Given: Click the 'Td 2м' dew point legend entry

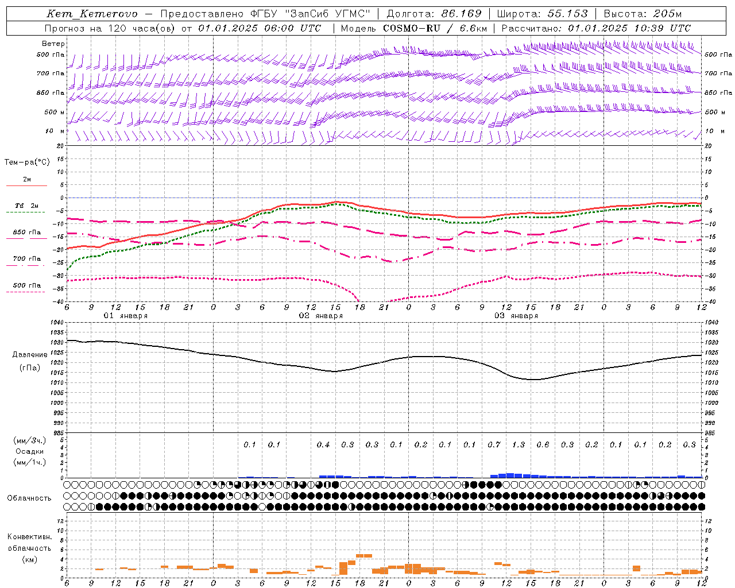Looking at the screenshot, I should click(26, 206).
